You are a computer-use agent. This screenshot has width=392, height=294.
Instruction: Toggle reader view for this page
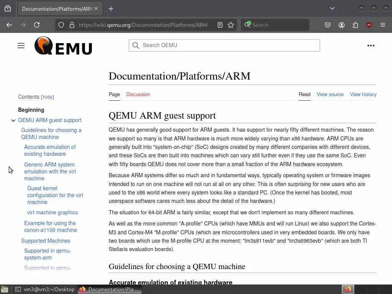point(220,25)
